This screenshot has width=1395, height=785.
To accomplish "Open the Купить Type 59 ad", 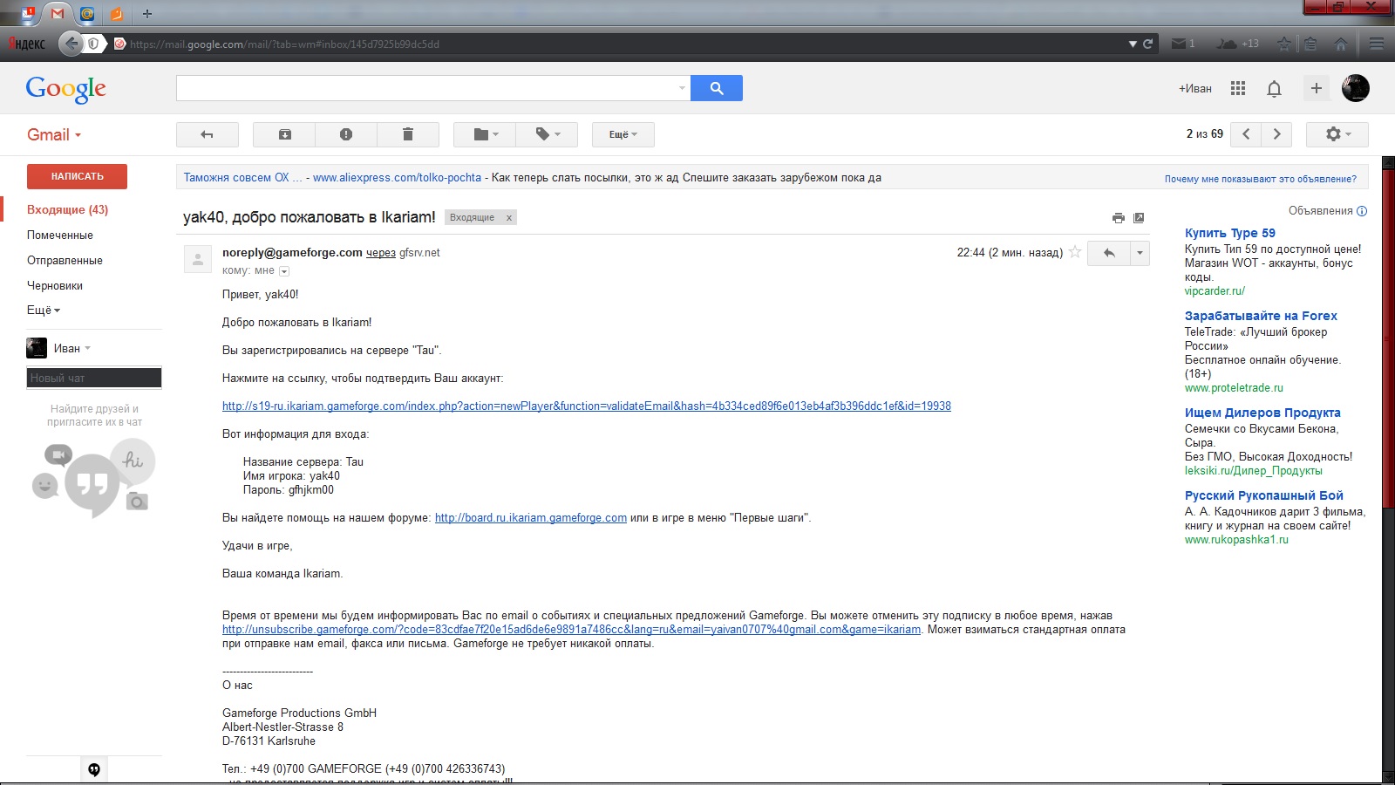I will (1230, 233).
